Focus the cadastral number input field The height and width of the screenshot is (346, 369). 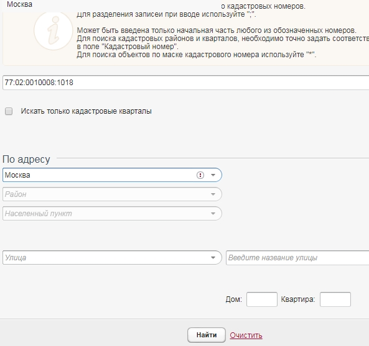[185, 83]
